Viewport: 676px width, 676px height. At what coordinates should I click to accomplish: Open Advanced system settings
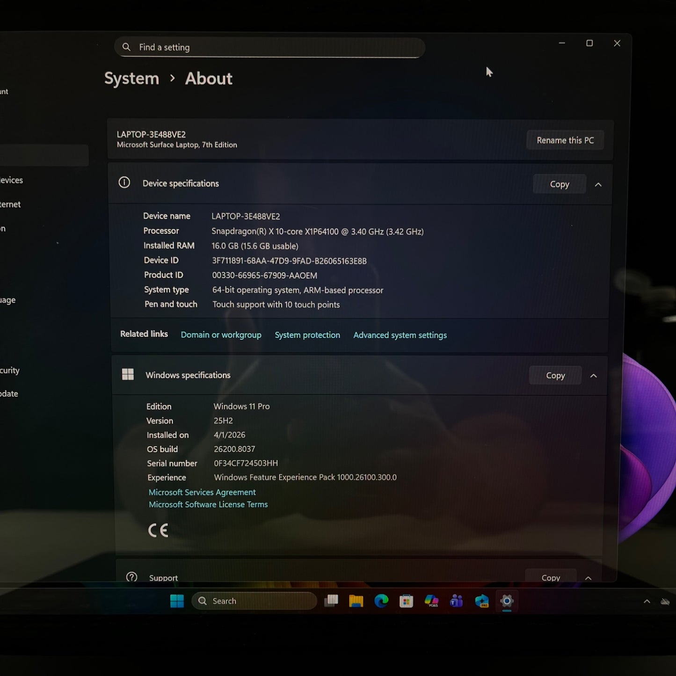pyautogui.click(x=400, y=335)
